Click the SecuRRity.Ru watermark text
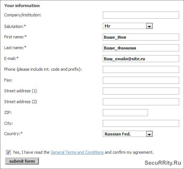This screenshot has width=184, height=169. pyautogui.click(x=163, y=163)
